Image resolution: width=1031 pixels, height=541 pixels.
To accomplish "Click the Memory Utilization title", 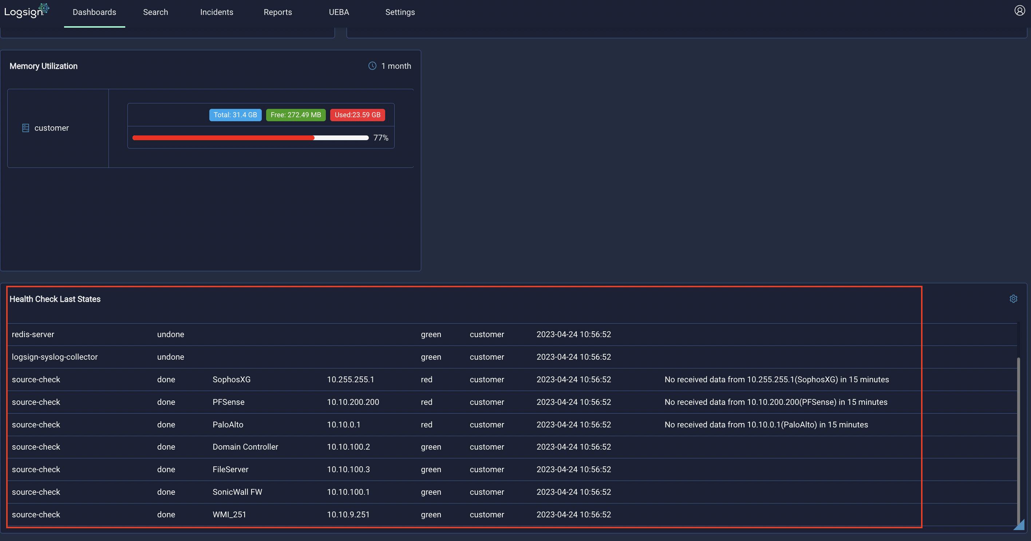I will 44,66.
